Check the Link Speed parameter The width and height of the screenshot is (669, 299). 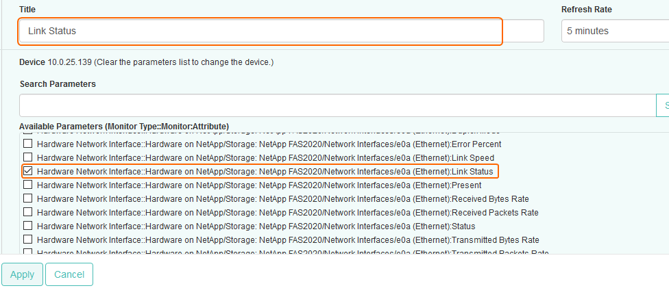tap(28, 158)
